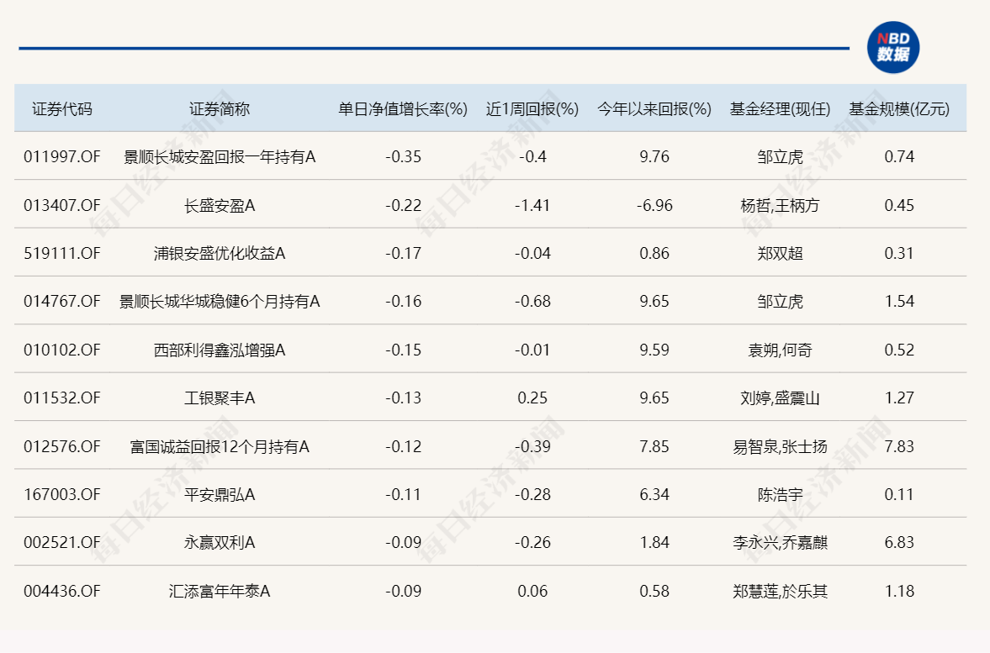Click daily growth value -0.16
The height and width of the screenshot is (653, 990).
point(403,301)
